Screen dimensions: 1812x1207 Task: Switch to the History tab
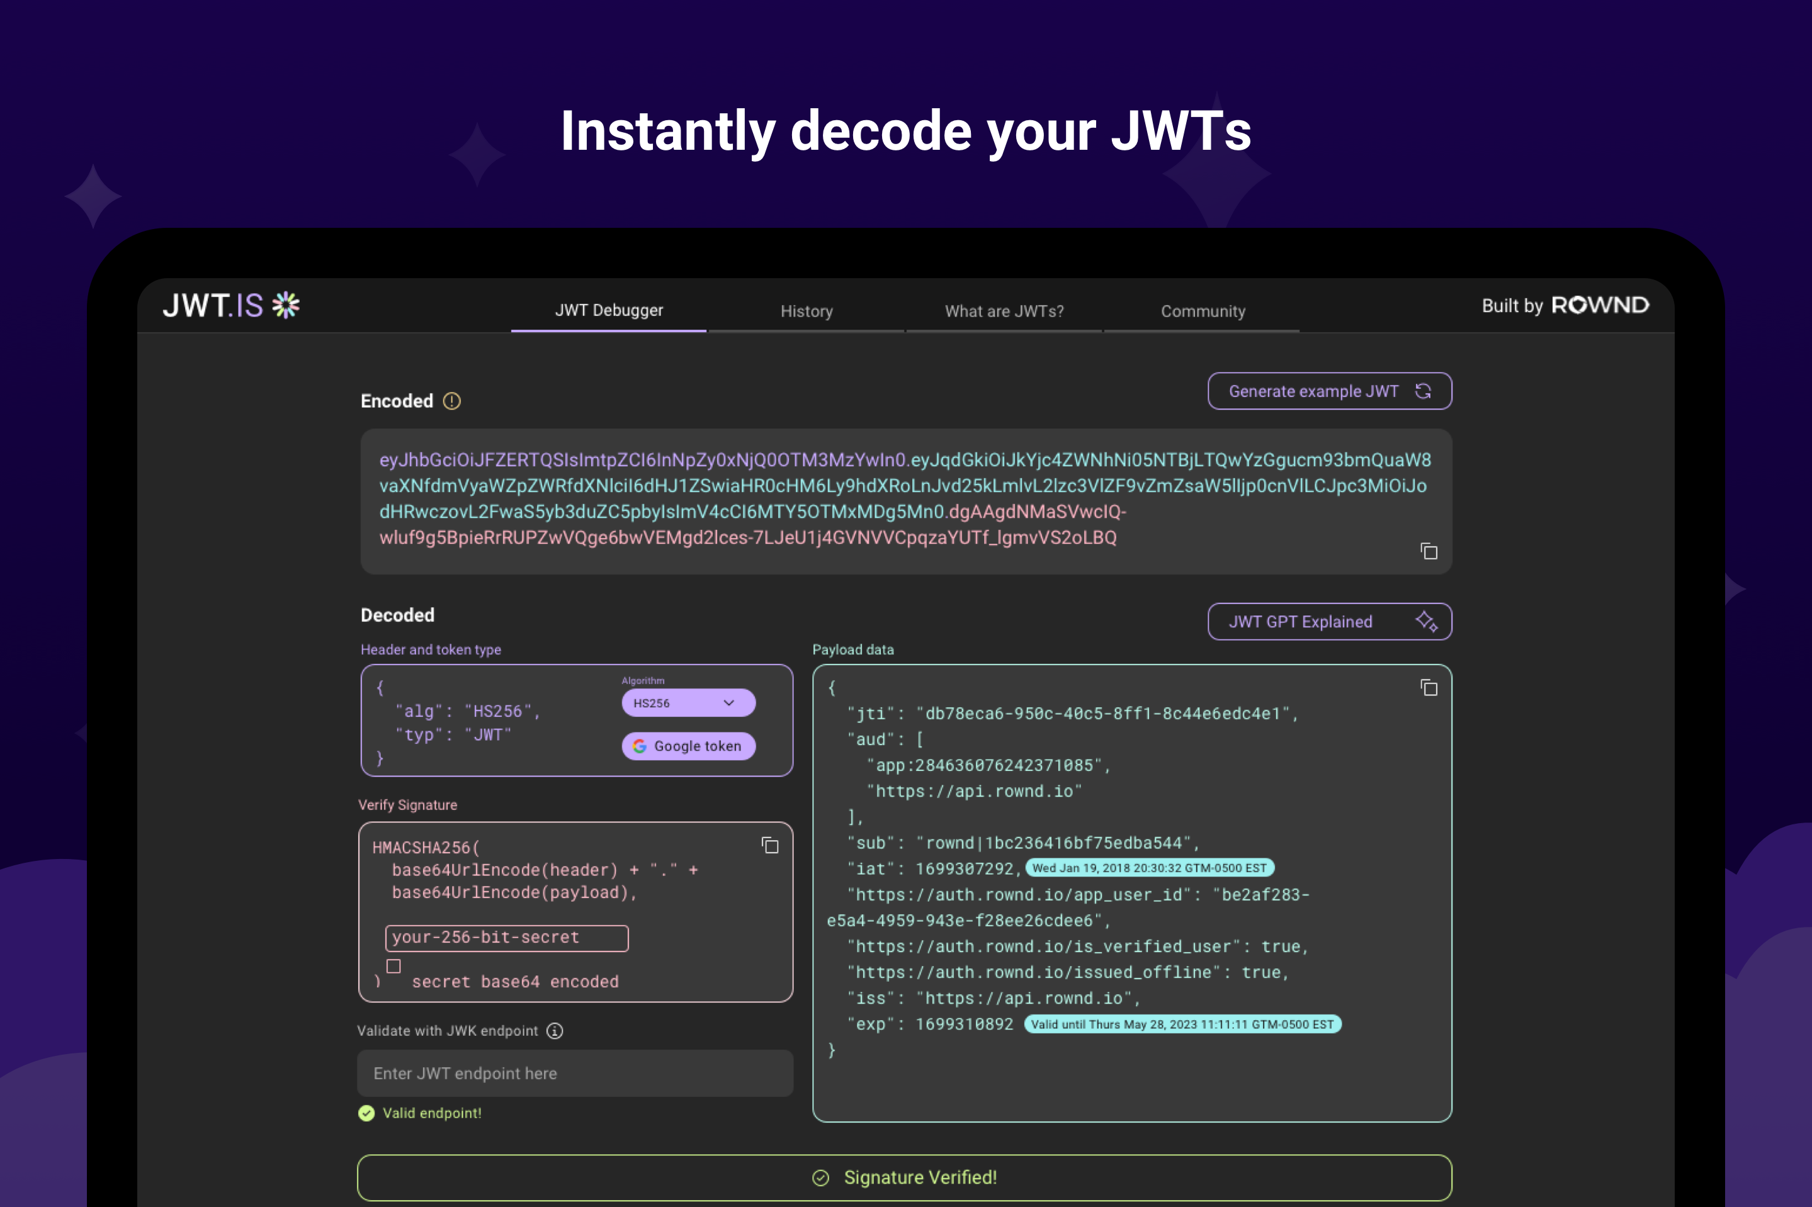(807, 311)
